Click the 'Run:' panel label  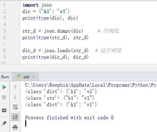(5, 77)
